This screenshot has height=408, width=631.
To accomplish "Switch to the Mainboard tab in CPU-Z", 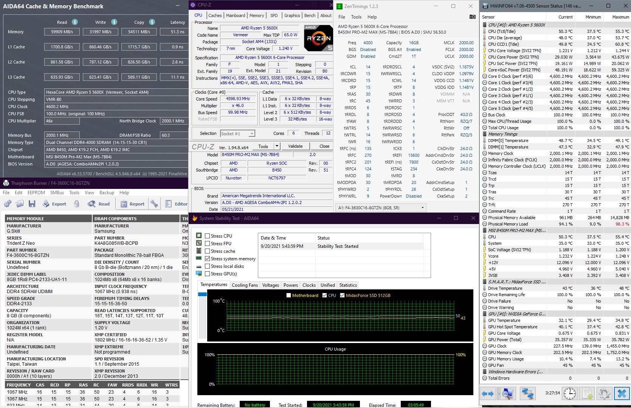I will coord(236,15).
